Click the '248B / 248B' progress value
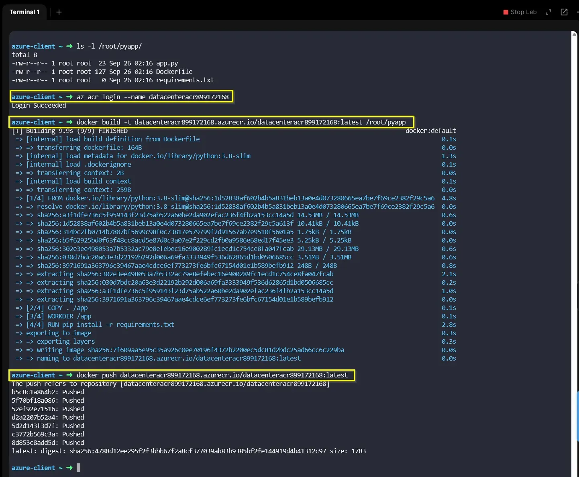 [x=317, y=265]
